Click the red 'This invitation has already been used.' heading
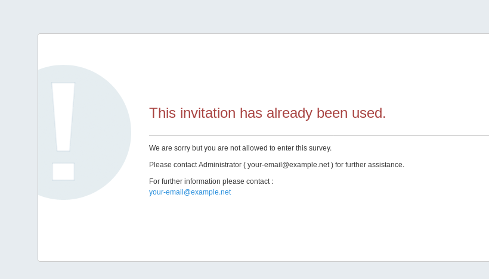 point(267,113)
